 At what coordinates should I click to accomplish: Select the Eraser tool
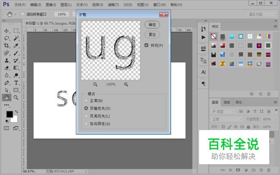(x=6, y=68)
